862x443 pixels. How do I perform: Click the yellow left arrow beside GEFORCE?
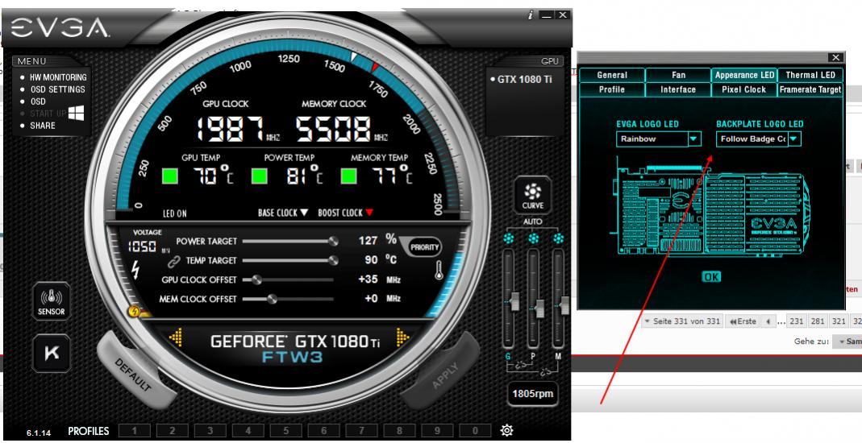(176, 337)
